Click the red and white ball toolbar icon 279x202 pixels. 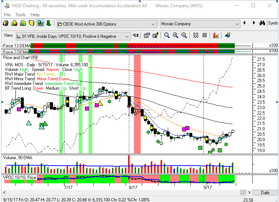point(5,23)
